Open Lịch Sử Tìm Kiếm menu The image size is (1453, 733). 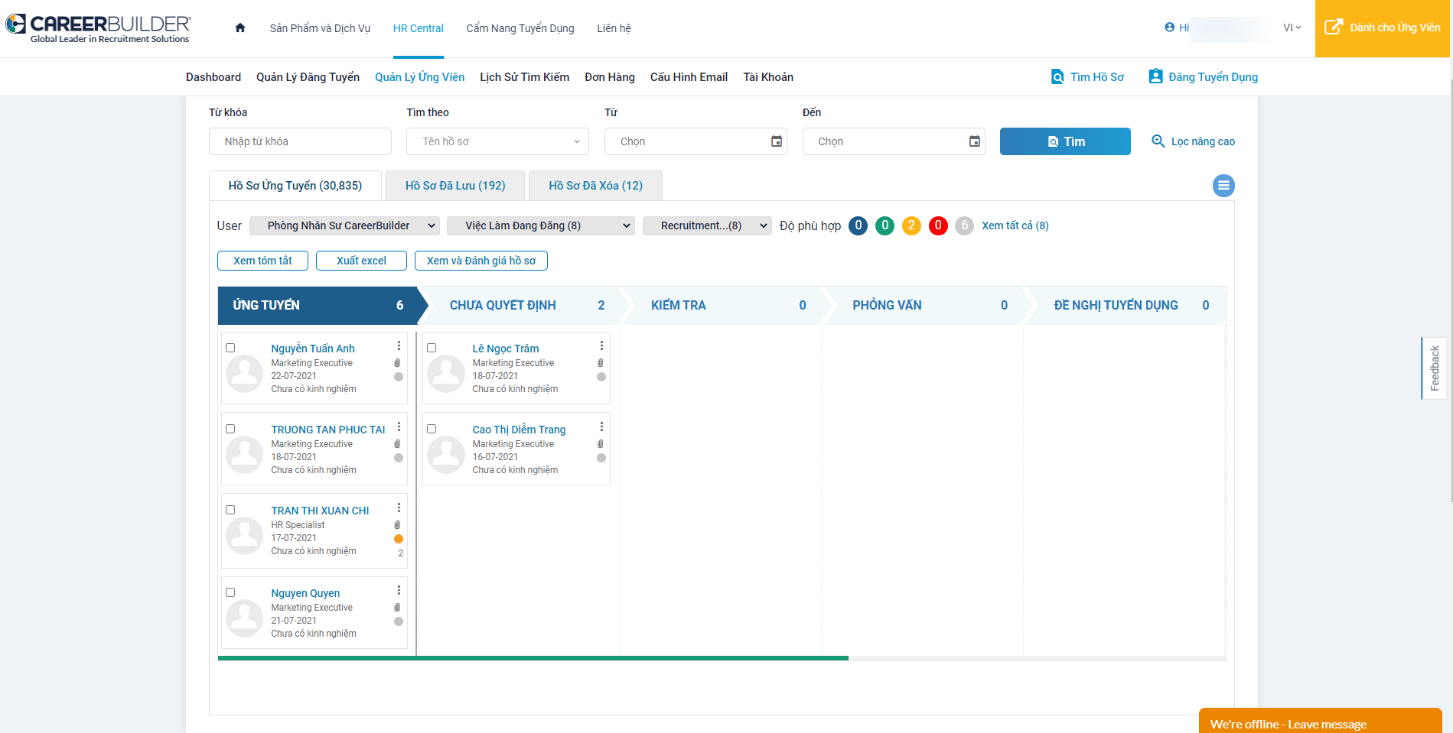click(x=524, y=77)
